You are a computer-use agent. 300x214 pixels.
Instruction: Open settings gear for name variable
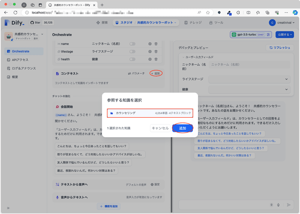click(150, 44)
